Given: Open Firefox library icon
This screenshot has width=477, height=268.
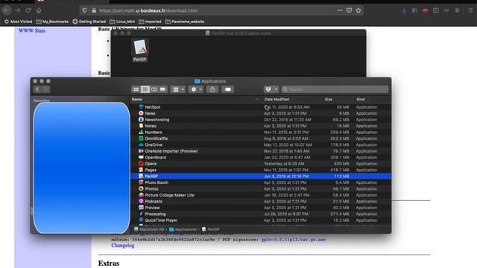Looking at the screenshot, I should [414, 10].
